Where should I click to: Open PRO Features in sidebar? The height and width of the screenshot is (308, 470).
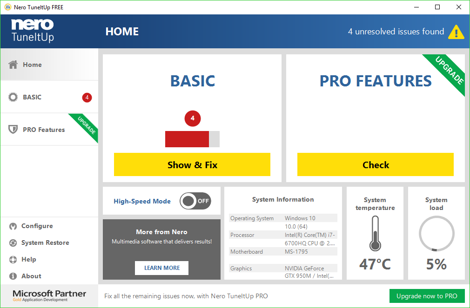49,129
